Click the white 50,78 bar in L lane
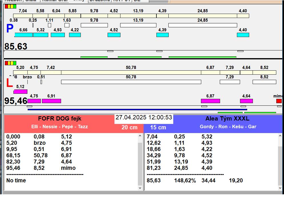Screen dimensions: 284x204 [131, 82]
